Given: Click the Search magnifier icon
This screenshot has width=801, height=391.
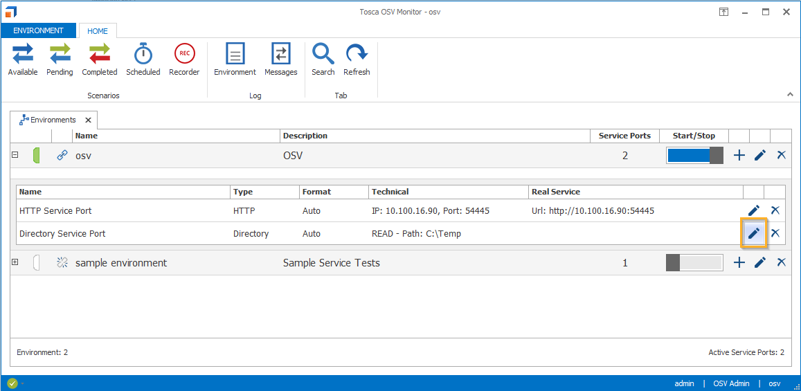Looking at the screenshot, I should coord(323,59).
